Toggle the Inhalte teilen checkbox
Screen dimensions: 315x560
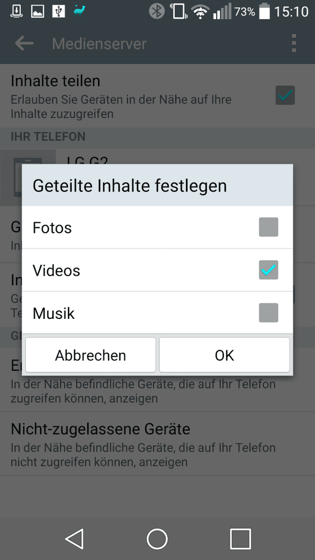pyautogui.click(x=285, y=95)
